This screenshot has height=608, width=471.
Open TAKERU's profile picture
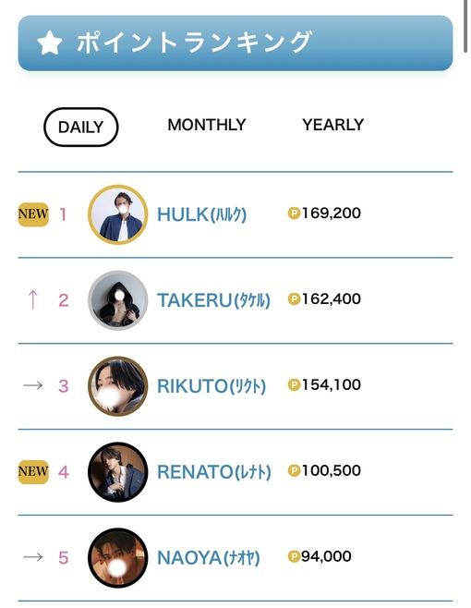point(118,300)
